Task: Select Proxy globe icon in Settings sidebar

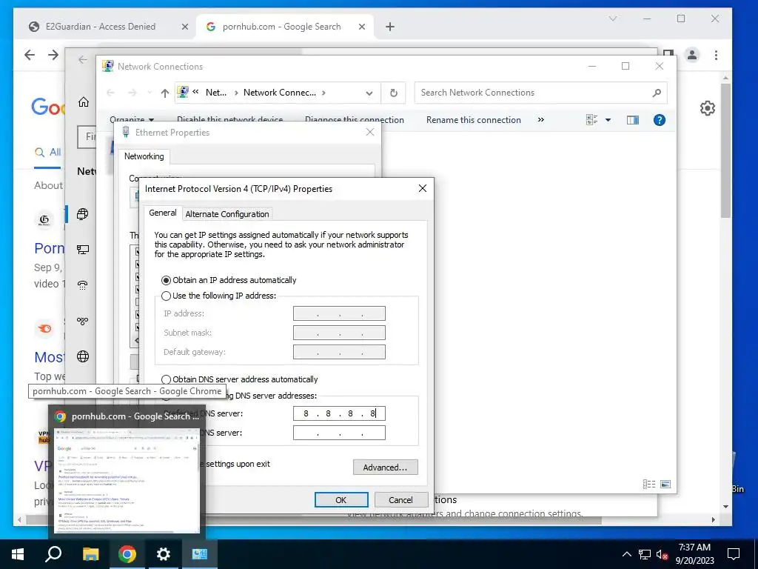Action: point(83,356)
